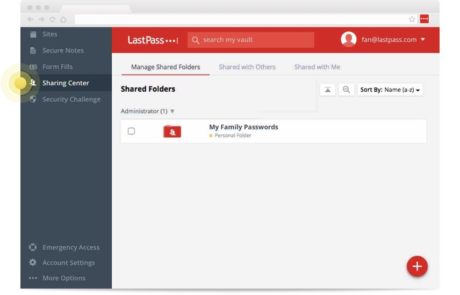Open Account Settings in the sidebar

[68, 263]
